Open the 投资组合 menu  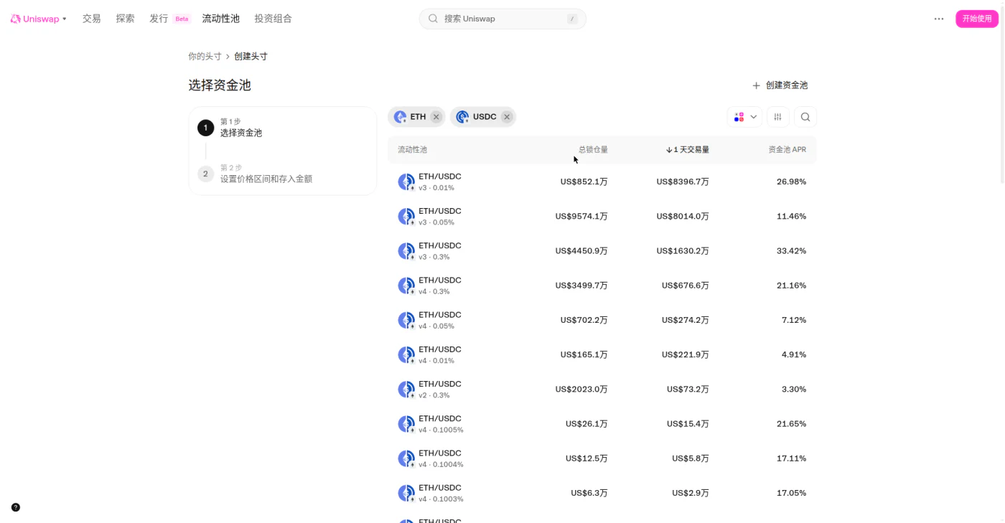click(273, 19)
